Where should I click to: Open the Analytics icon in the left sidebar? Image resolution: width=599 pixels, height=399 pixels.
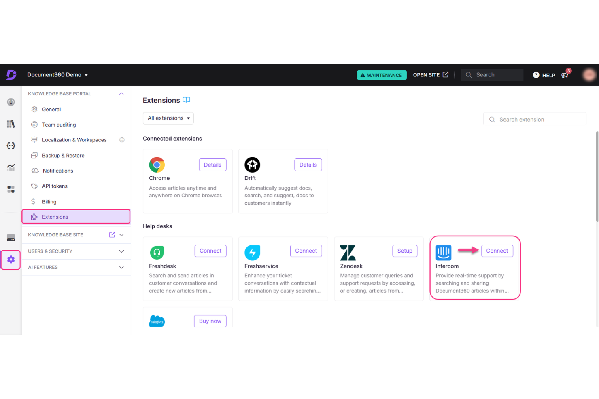click(x=11, y=167)
